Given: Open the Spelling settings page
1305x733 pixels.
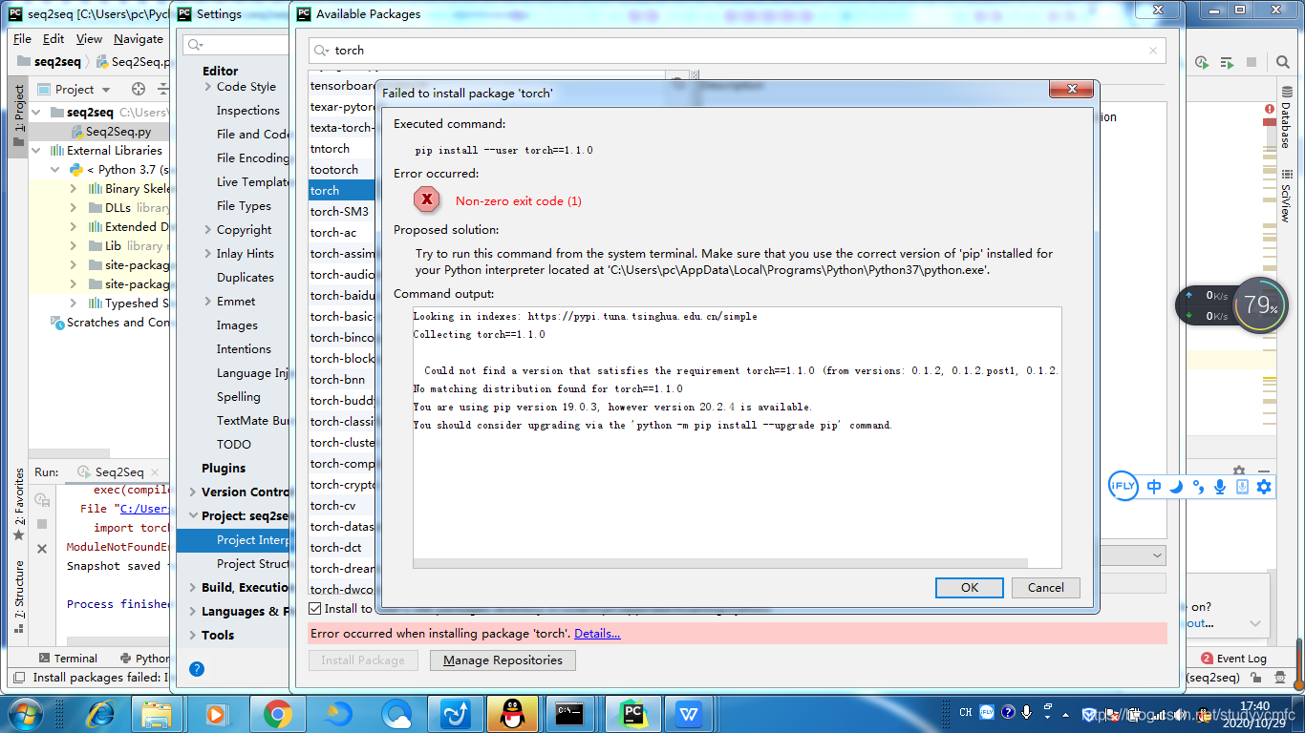Looking at the screenshot, I should click(x=238, y=396).
